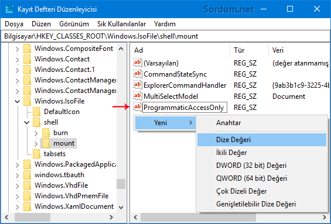Select the ExplorerCommandHandler value name

click(x=185, y=85)
